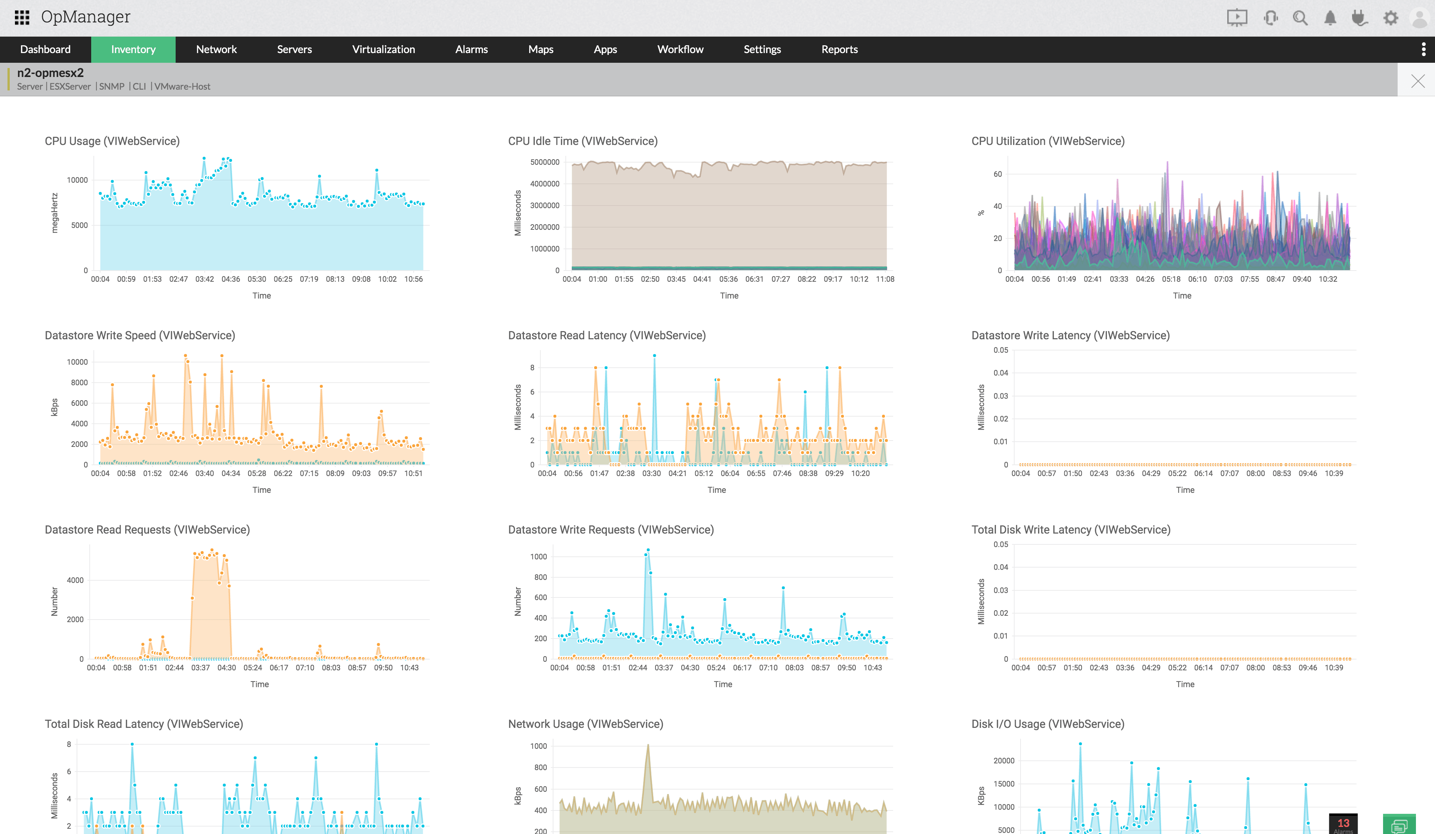Open the notifications bell icon
This screenshot has width=1435, height=834.
coord(1330,18)
